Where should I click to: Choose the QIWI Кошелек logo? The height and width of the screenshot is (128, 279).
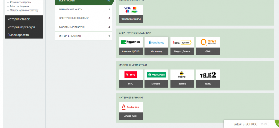[x=208, y=42]
